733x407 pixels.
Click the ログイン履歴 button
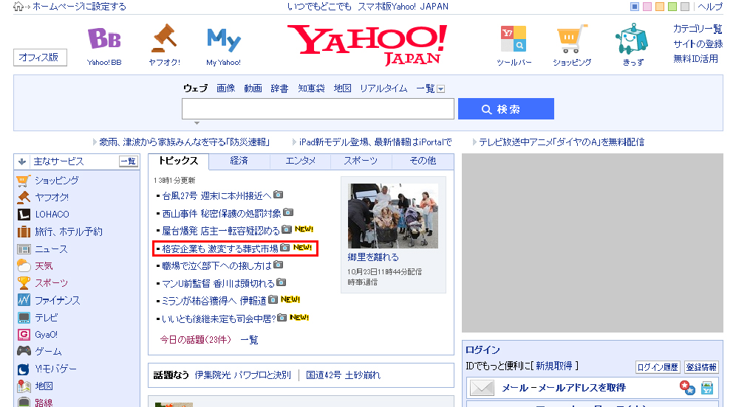tap(658, 367)
